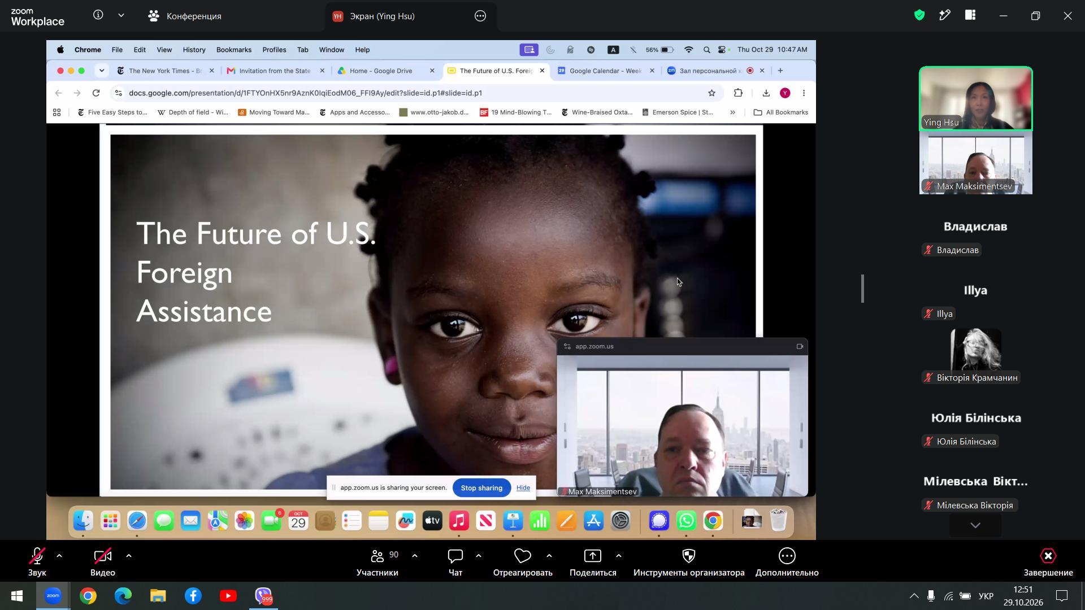Click the Завершение end meeting button
The width and height of the screenshot is (1085, 610).
click(x=1048, y=562)
